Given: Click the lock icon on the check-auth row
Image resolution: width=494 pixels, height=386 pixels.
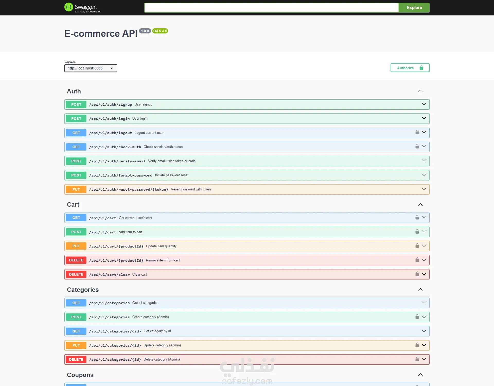Looking at the screenshot, I should [x=417, y=146].
